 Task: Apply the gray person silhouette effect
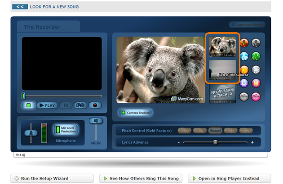(256, 43)
